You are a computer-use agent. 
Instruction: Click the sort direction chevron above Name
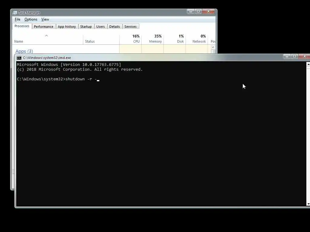(x=46, y=36)
